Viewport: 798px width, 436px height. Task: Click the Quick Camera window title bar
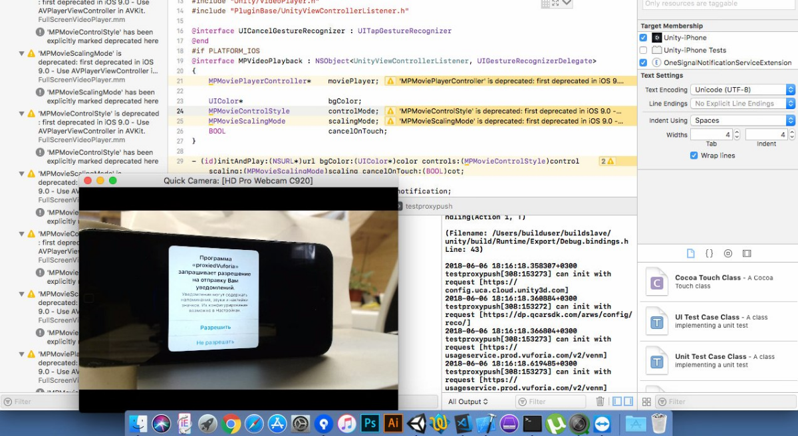coord(238,181)
